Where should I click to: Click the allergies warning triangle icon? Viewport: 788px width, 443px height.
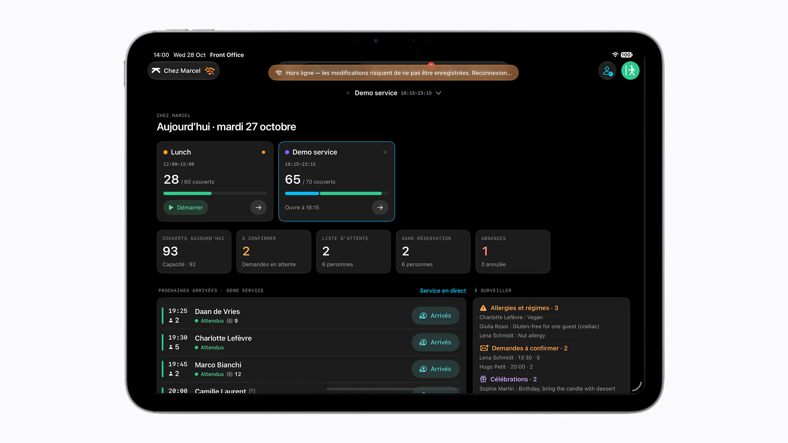[x=483, y=308]
